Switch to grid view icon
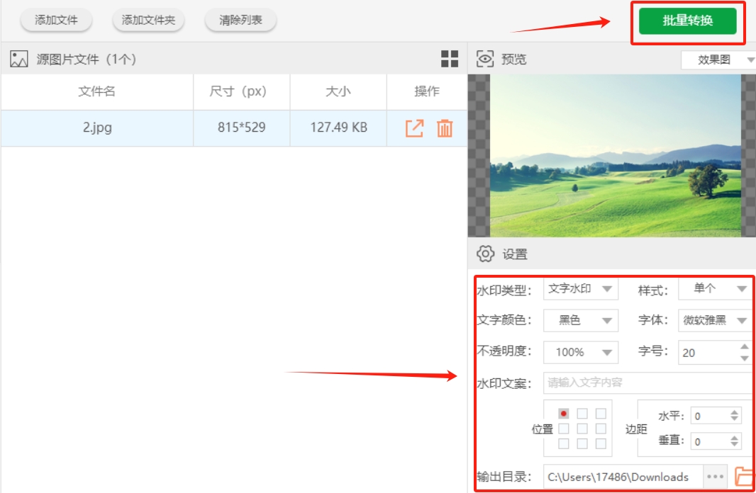Screen dimensions: 756x493 450,59
